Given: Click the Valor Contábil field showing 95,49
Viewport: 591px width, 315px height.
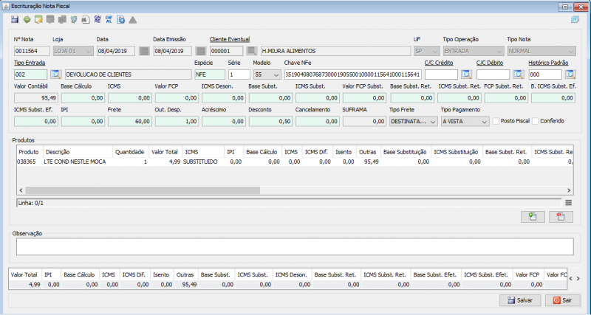Looking at the screenshot, I should [35, 98].
